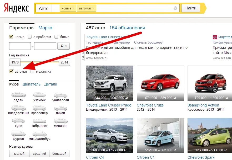Switch to the Марка tab
232x160 pixels.
45,28
